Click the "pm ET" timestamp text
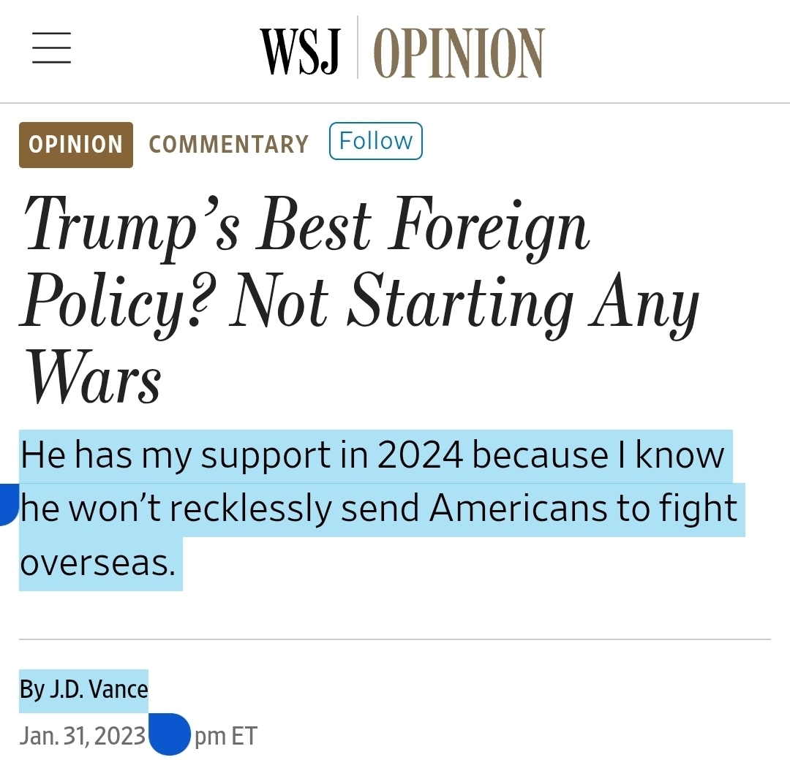Screen dimensions: 790x768 (x=225, y=735)
